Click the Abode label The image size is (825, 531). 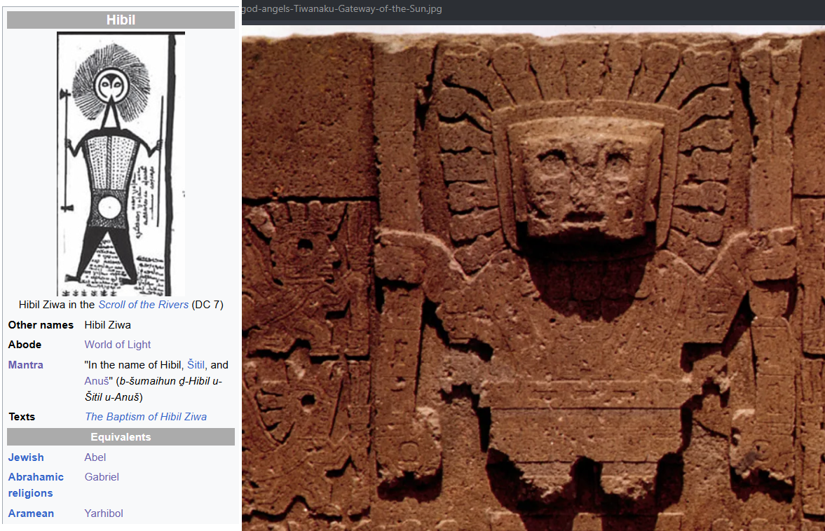[x=25, y=345]
